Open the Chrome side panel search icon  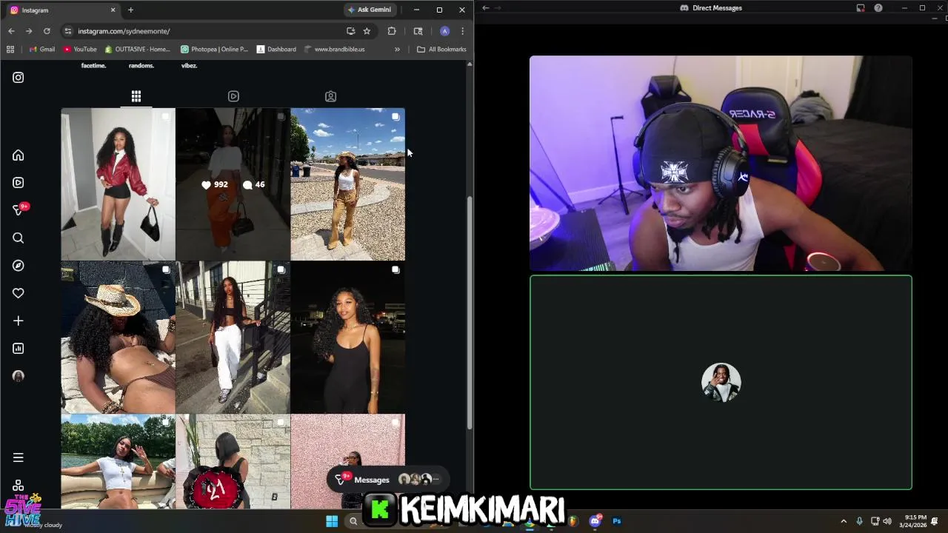(x=418, y=31)
